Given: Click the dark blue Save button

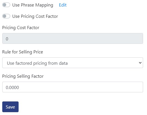Looking at the screenshot, I should 10,107.
